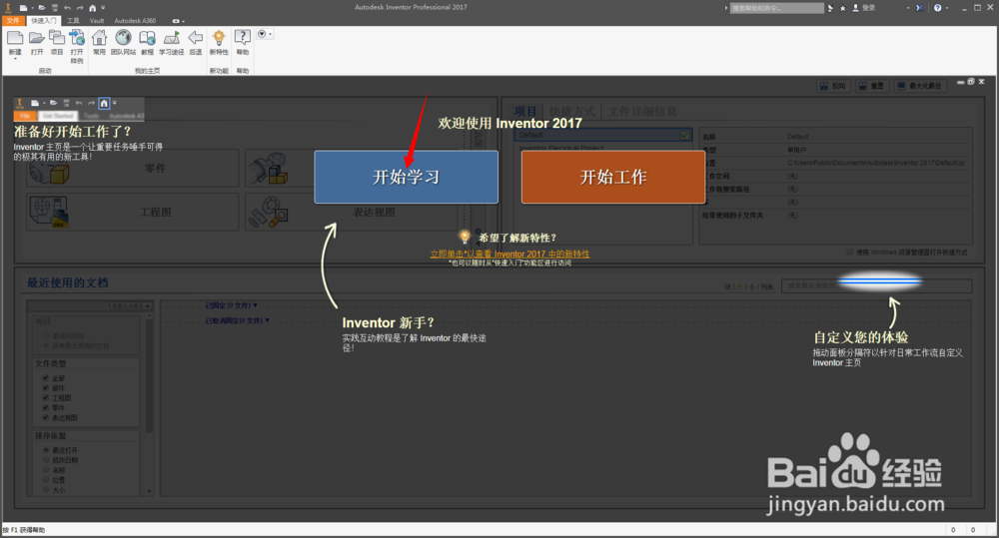The height and width of the screenshot is (538, 999).
Task: Switch to the Autodesk A360 ribbon tab
Action: click(x=135, y=21)
